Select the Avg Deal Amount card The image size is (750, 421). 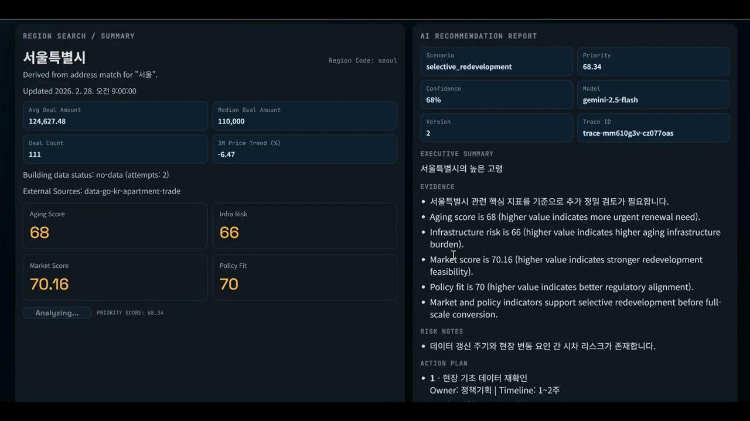point(115,116)
